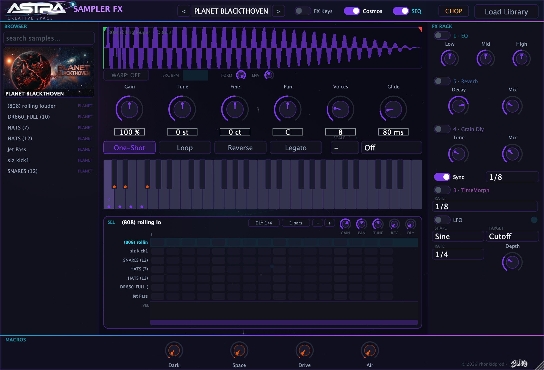Image resolution: width=544 pixels, height=370 pixels.
Task: Click the sequencer DLY knob
Action: 411,224
